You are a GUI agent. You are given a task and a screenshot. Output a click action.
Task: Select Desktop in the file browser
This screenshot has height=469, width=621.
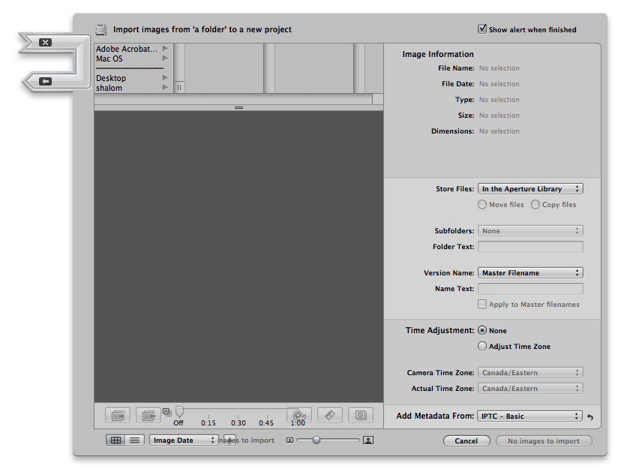111,78
